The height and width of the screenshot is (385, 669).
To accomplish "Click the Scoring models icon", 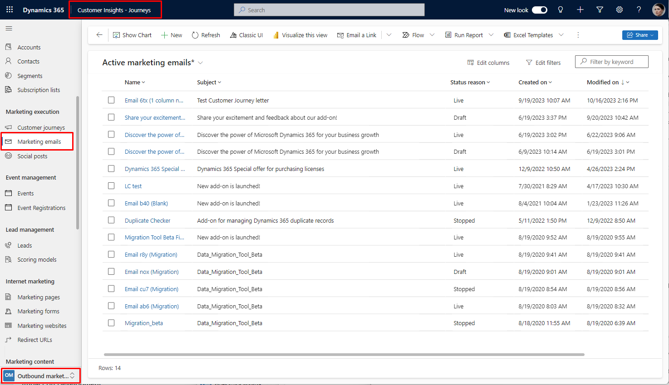I will (8, 259).
